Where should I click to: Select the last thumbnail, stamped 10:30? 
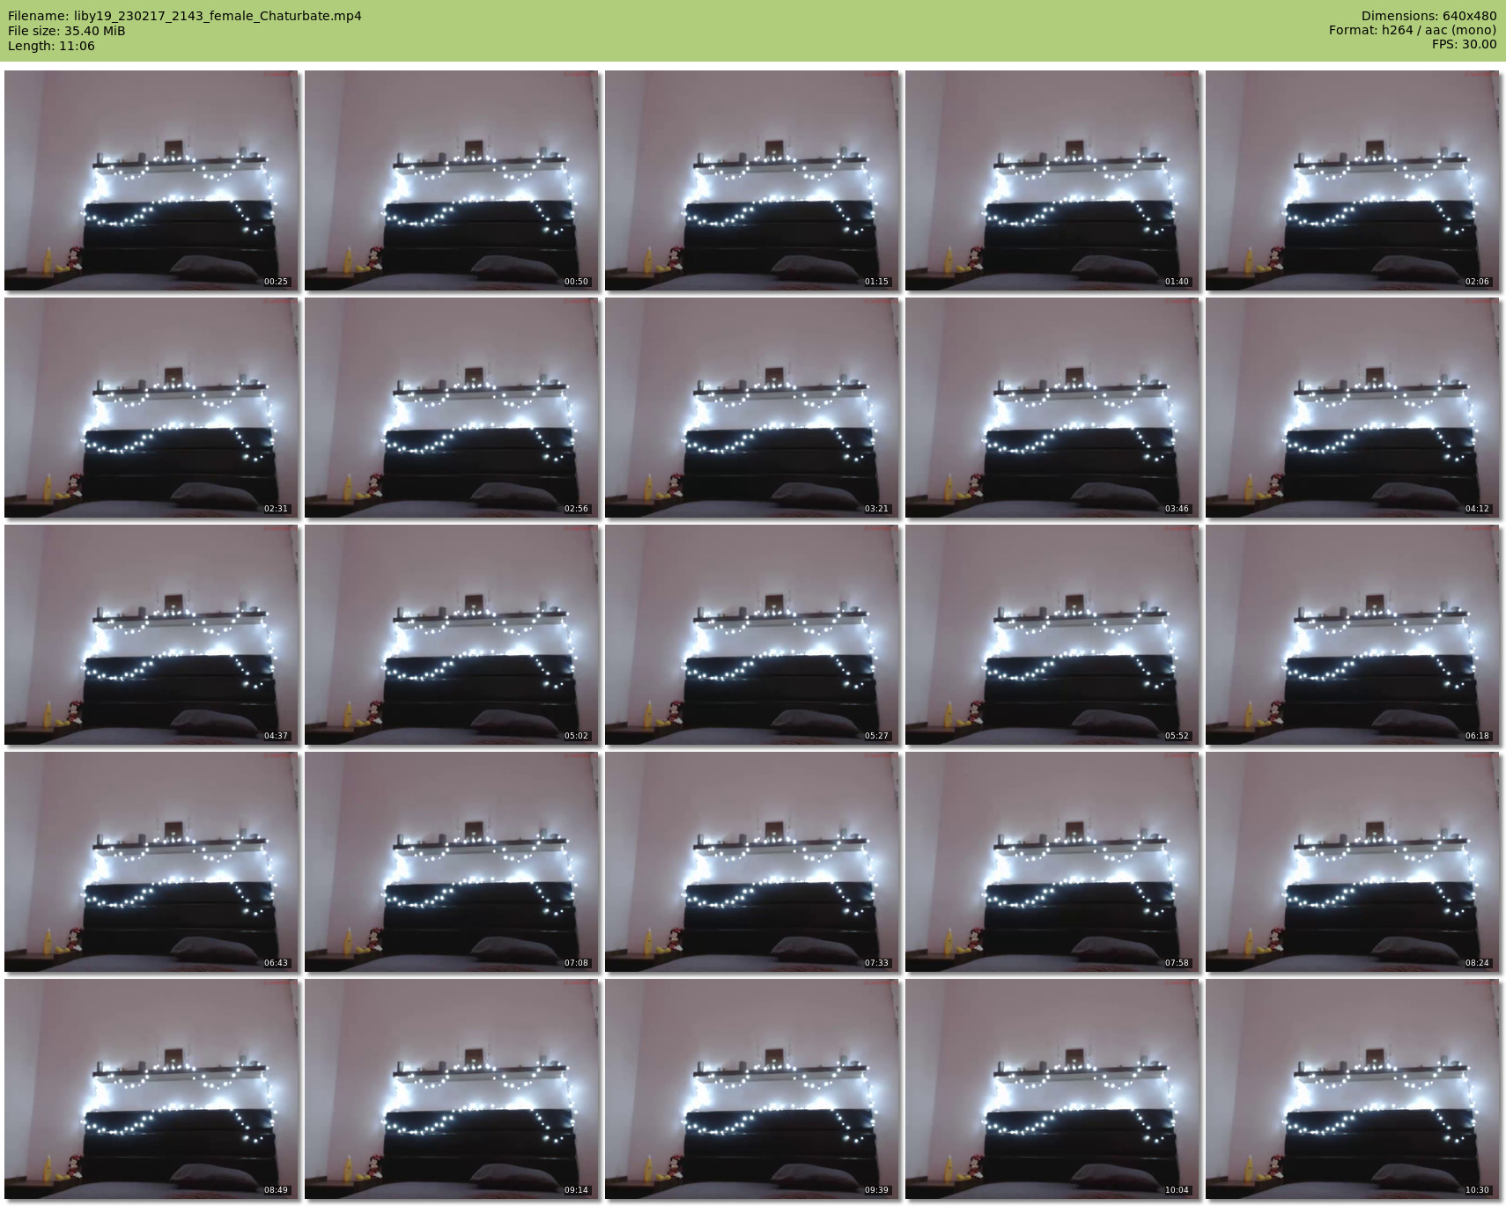point(1352,1089)
